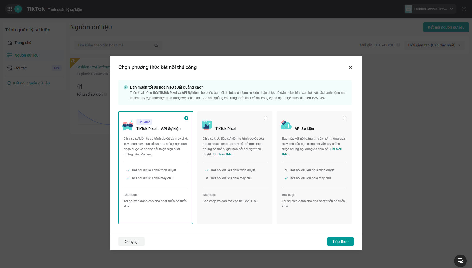This screenshot has width=472, height=268.
Task: Select TikTok Pixel + API Sự kiện radio
Action: pos(186,118)
